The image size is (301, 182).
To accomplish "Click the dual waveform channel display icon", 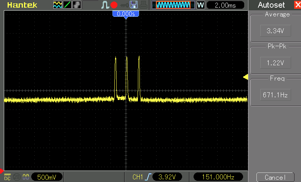I will (58, 5).
